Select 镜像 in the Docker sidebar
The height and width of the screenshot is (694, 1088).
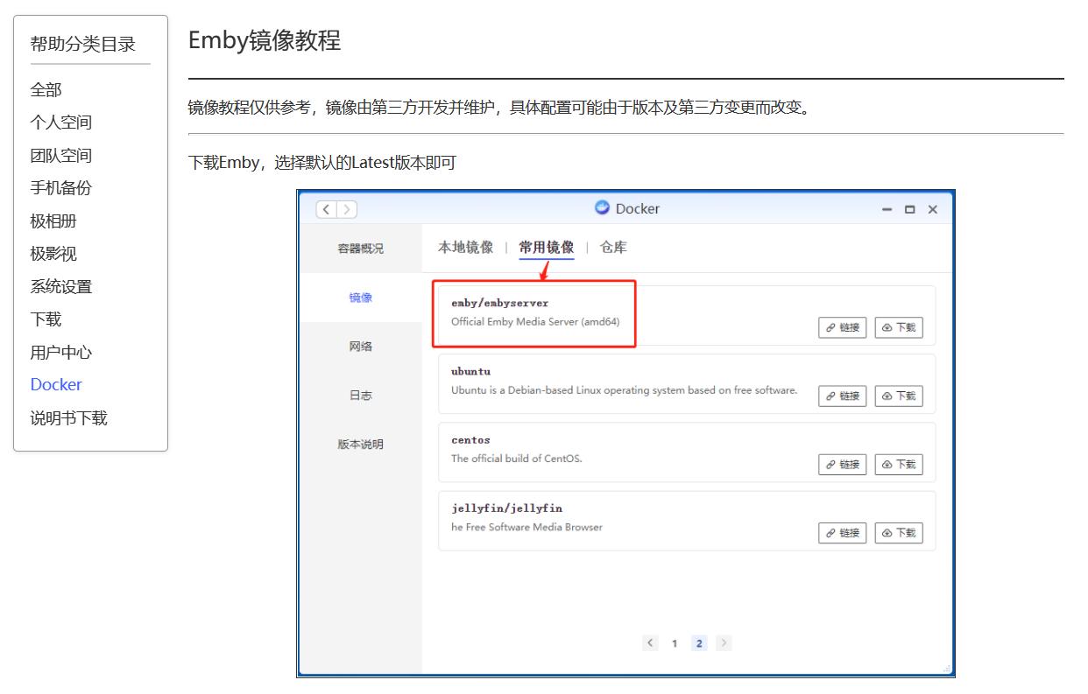coord(360,297)
